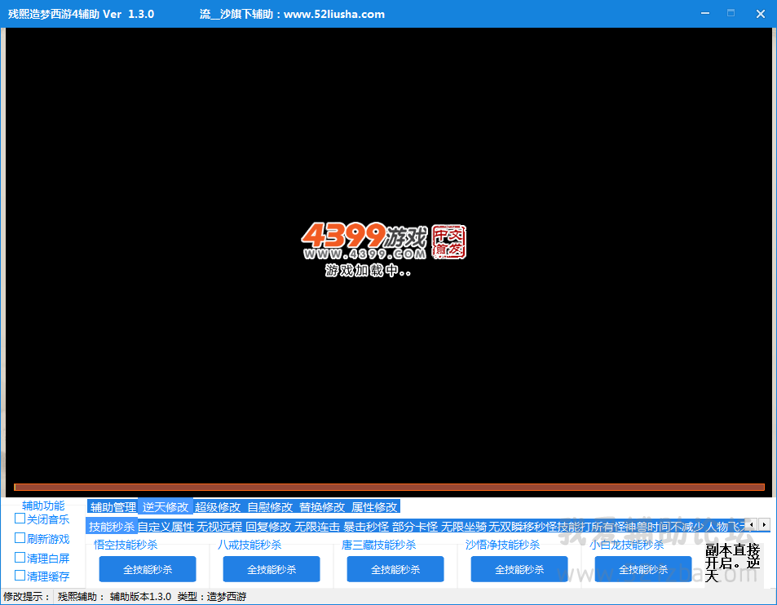
Task: Click the 辅助版本1.3.0 status text
Action: click(140, 597)
